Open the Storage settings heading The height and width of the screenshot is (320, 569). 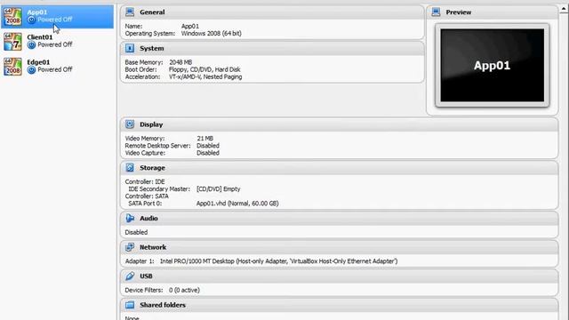point(152,168)
